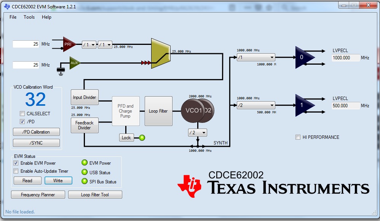
Task: Open the first /1 primary divider dropdown
Action: pyautogui.click(x=89, y=45)
